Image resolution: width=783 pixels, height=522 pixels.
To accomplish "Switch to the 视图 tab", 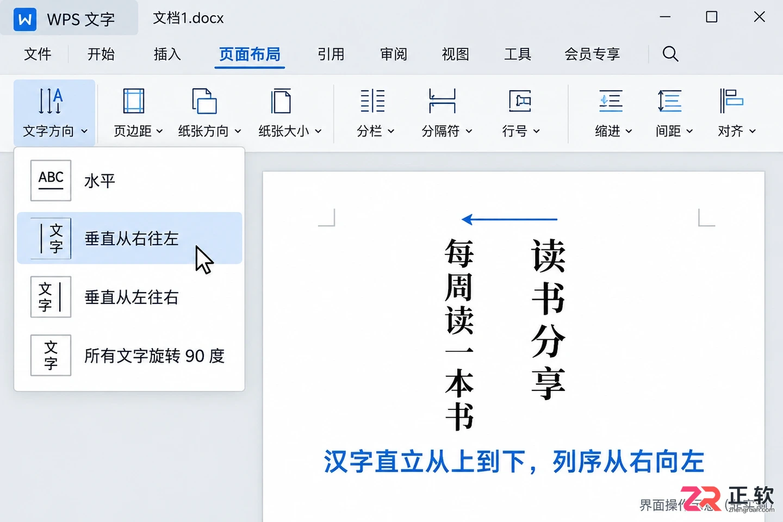I will 456,54.
